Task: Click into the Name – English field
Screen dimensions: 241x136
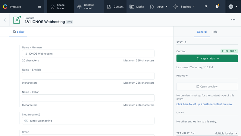Action: pos(88,76)
